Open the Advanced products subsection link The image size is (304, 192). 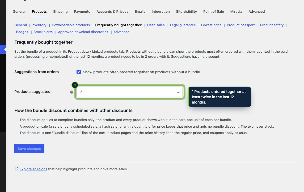click(x=121, y=32)
